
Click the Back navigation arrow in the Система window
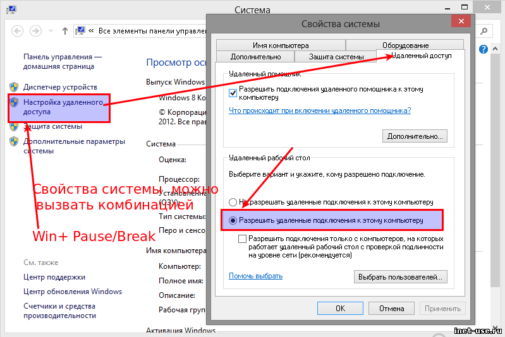tap(18, 31)
